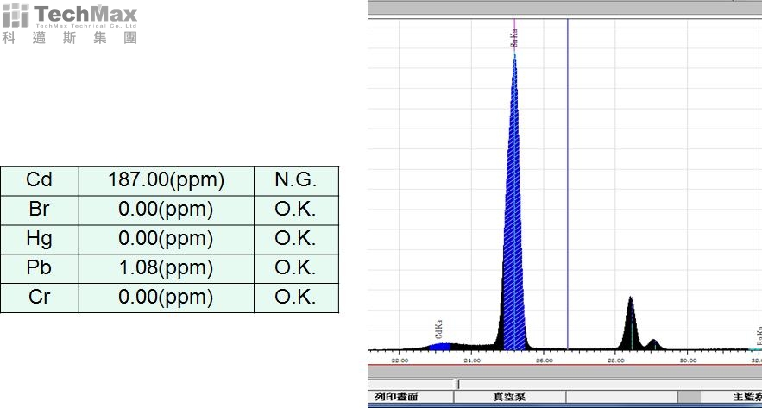The height and width of the screenshot is (408, 762).
Task: Click the blue Cd region of interest
Action: (440, 347)
